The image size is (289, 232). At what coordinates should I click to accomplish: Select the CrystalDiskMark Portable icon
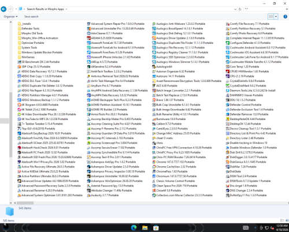(228, 85)
